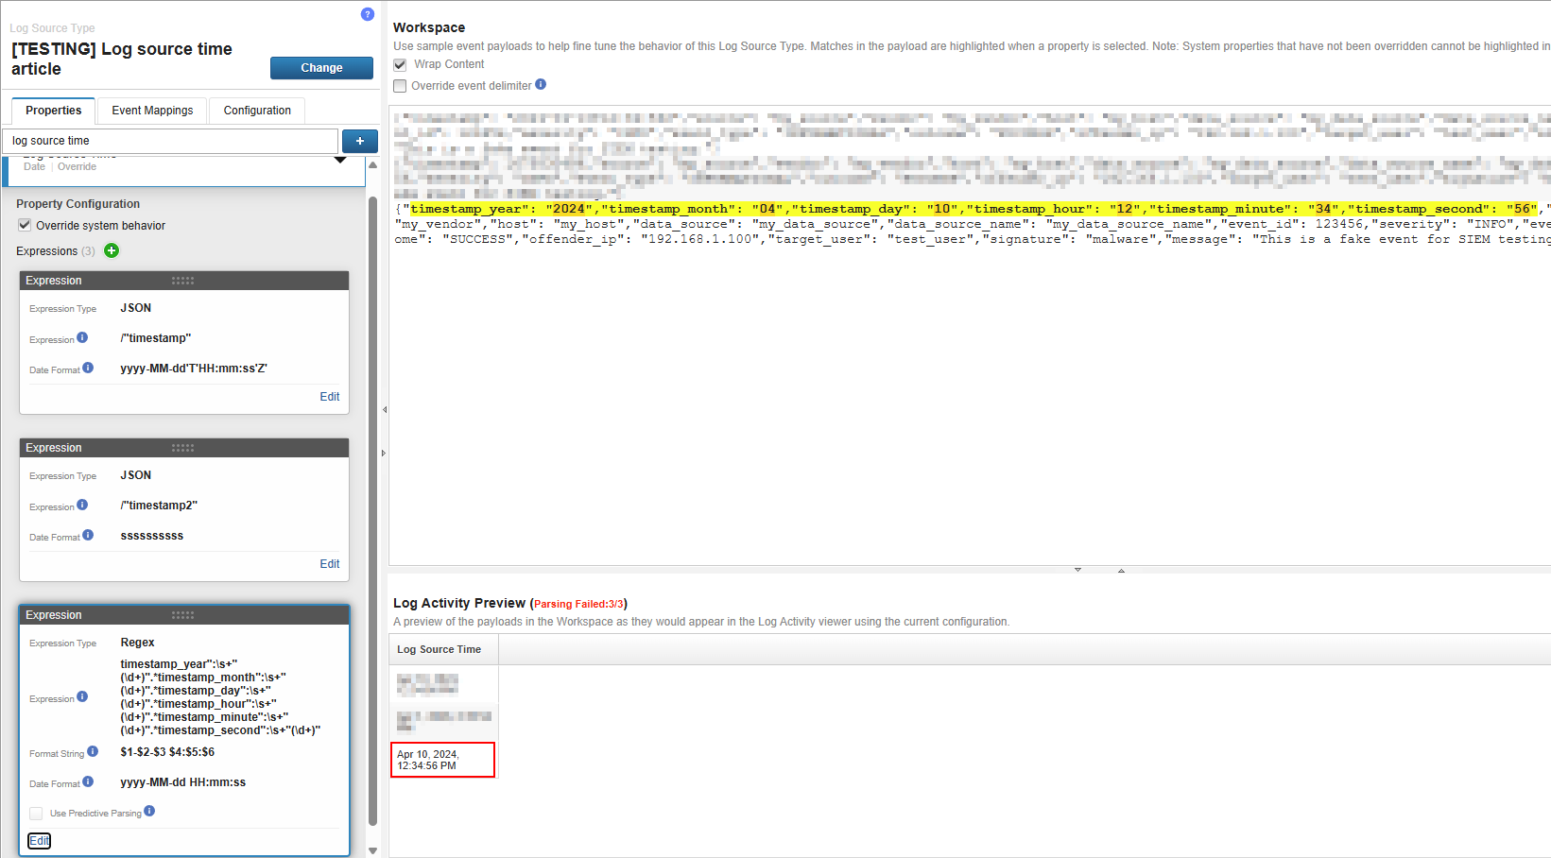
Task: Enable Override event delimiter checkbox
Action: pyautogui.click(x=401, y=86)
